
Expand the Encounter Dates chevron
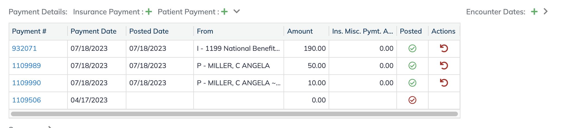click(x=545, y=11)
